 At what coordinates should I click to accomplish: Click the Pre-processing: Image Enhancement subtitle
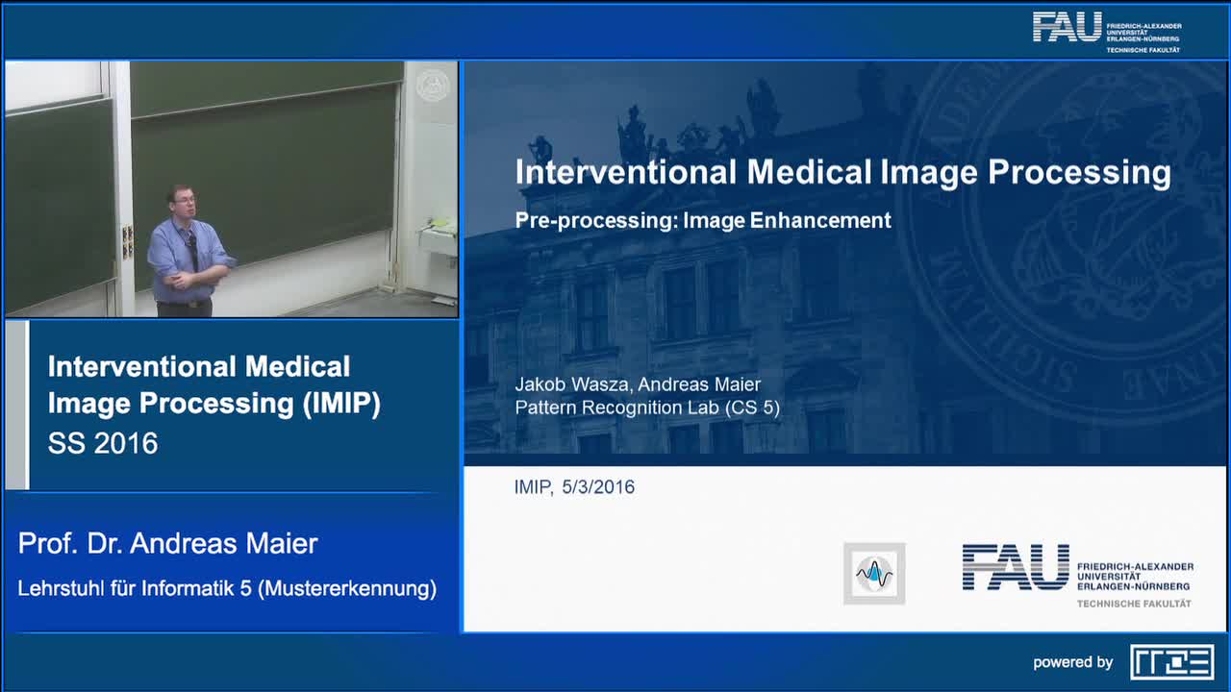702,220
